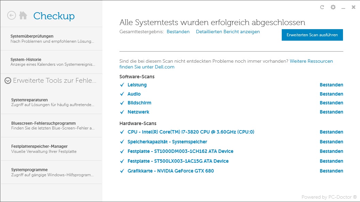
Task: Click the checkmark icon beside Leistung
Action: point(122,85)
